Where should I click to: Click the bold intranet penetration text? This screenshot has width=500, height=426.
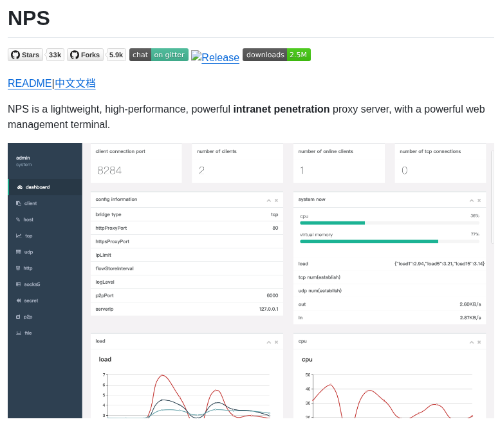[281, 109]
